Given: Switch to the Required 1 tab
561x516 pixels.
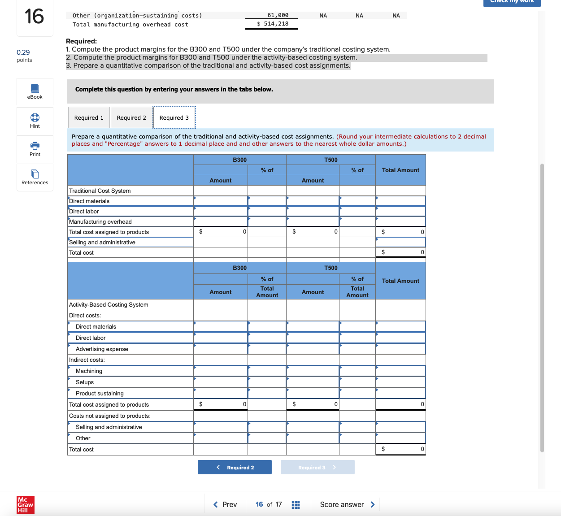Looking at the screenshot, I should 89,117.
